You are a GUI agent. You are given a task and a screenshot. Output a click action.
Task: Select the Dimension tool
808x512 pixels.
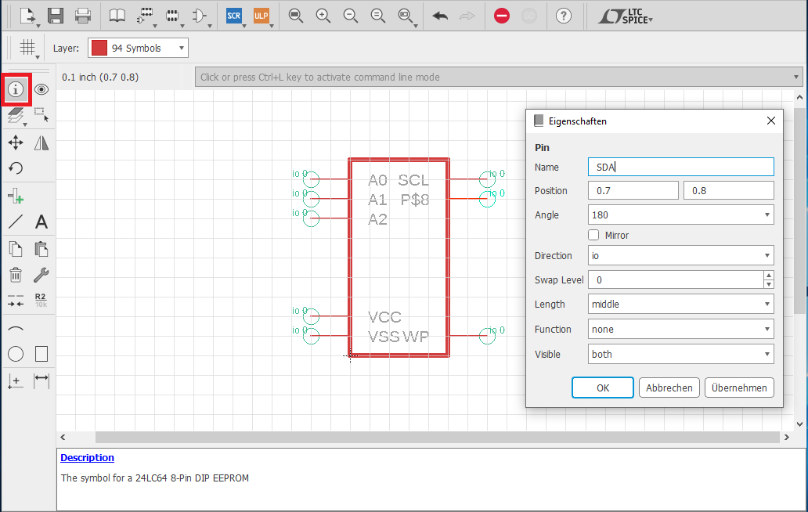tap(41, 381)
